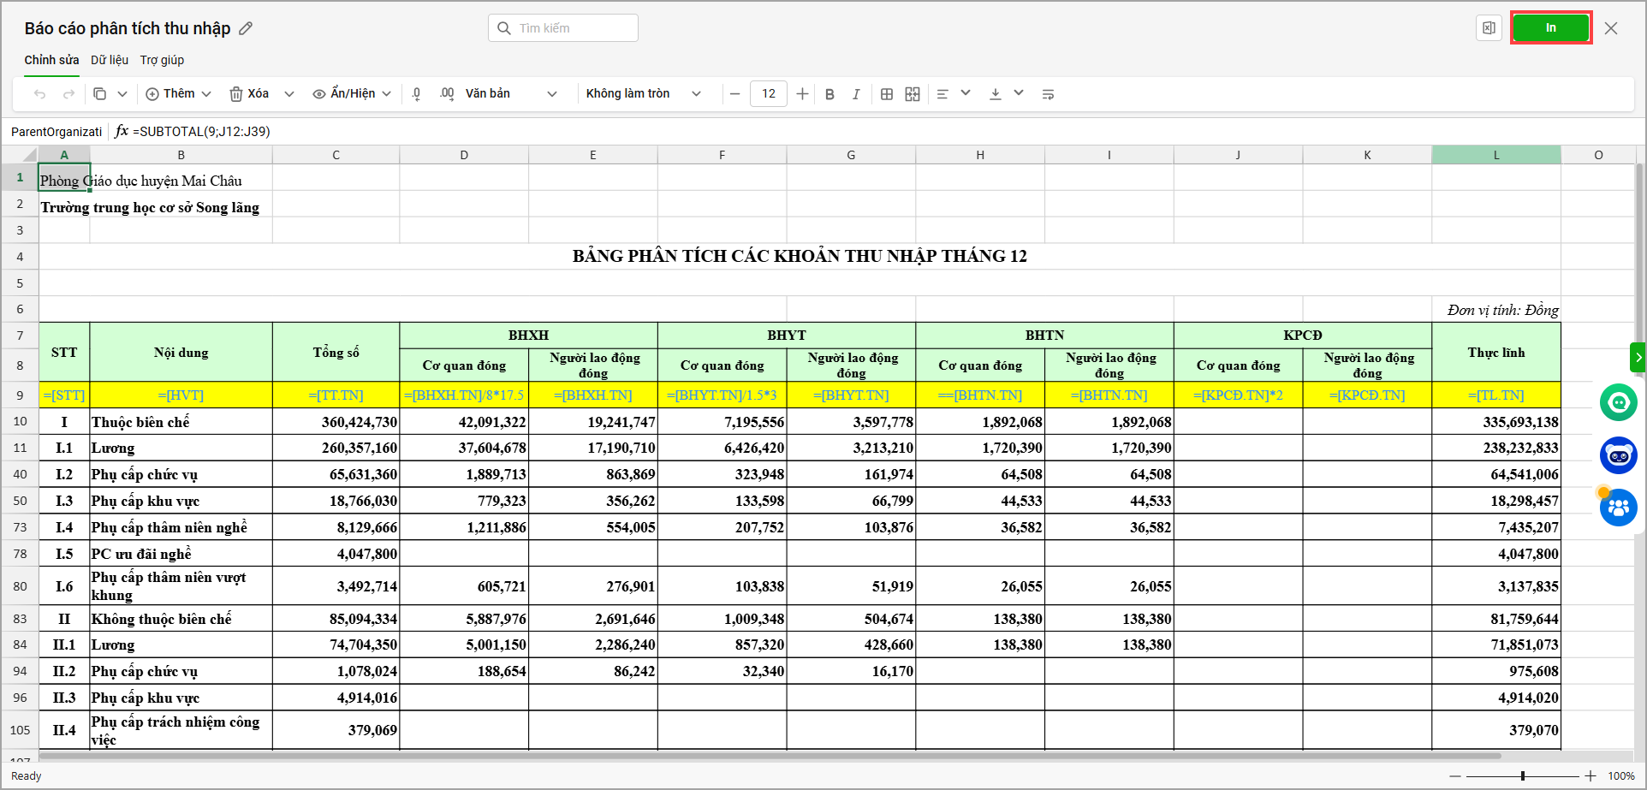Toggle italic formatting
Viewport: 1647px width, 790px height.
[x=856, y=94]
